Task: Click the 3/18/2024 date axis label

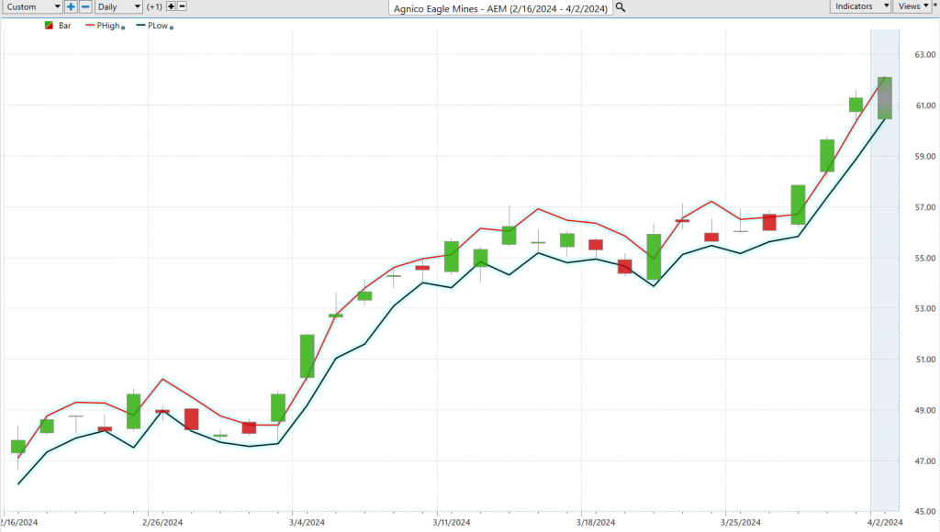Action: pyautogui.click(x=596, y=523)
